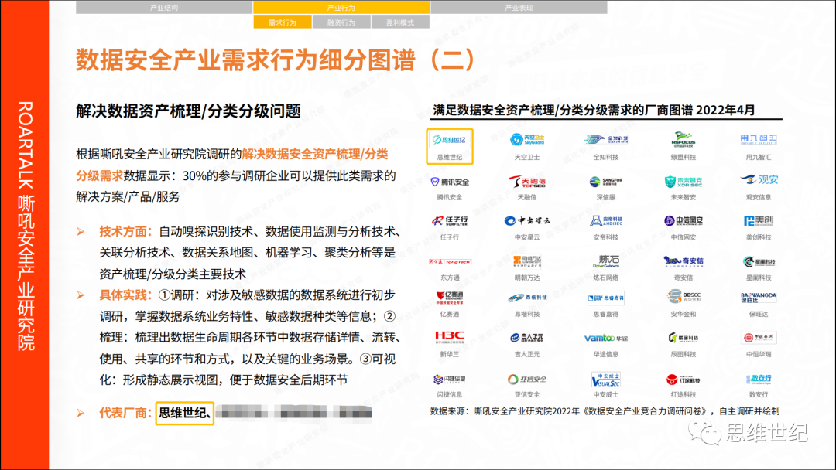Select the 保旺达 BAOWANGDA logo
Image resolution: width=836 pixels, height=470 pixels.
click(758, 297)
